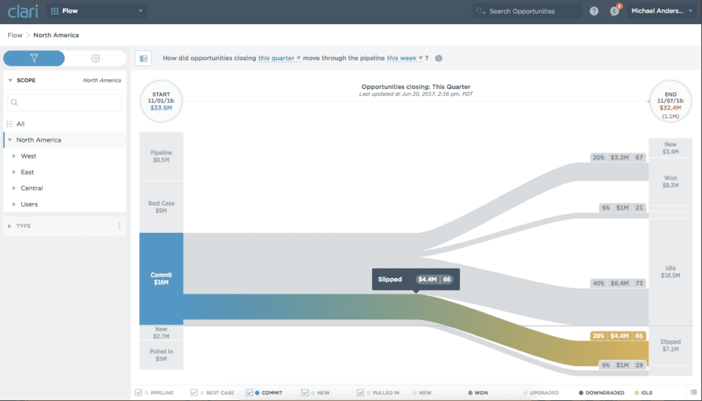
Task: Toggle the sidebar panel layout icon
Action: [x=143, y=58]
